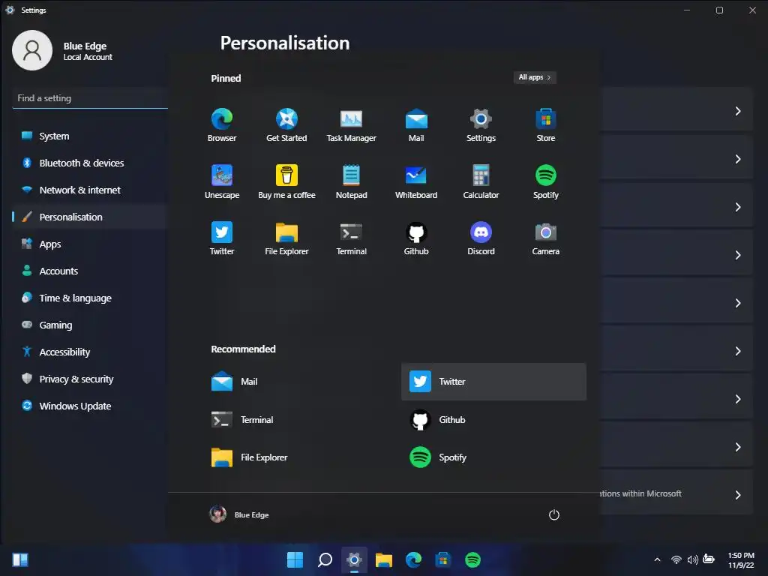This screenshot has height=576, width=768.
Task: Click the volume tray icon
Action: [692, 559]
